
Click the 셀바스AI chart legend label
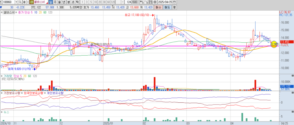[x=8, y=12]
